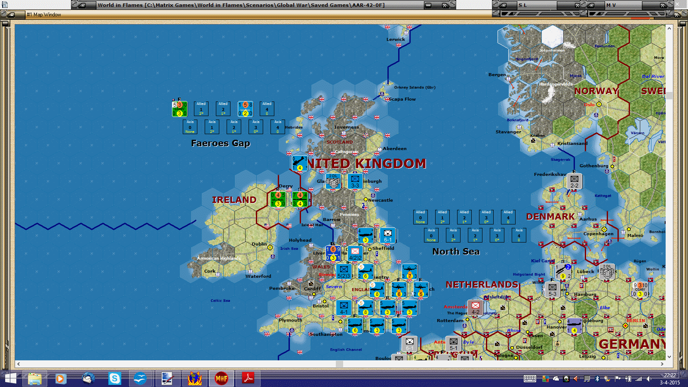Select the grey 2-2 unit at Frederikshavn

pos(574,181)
